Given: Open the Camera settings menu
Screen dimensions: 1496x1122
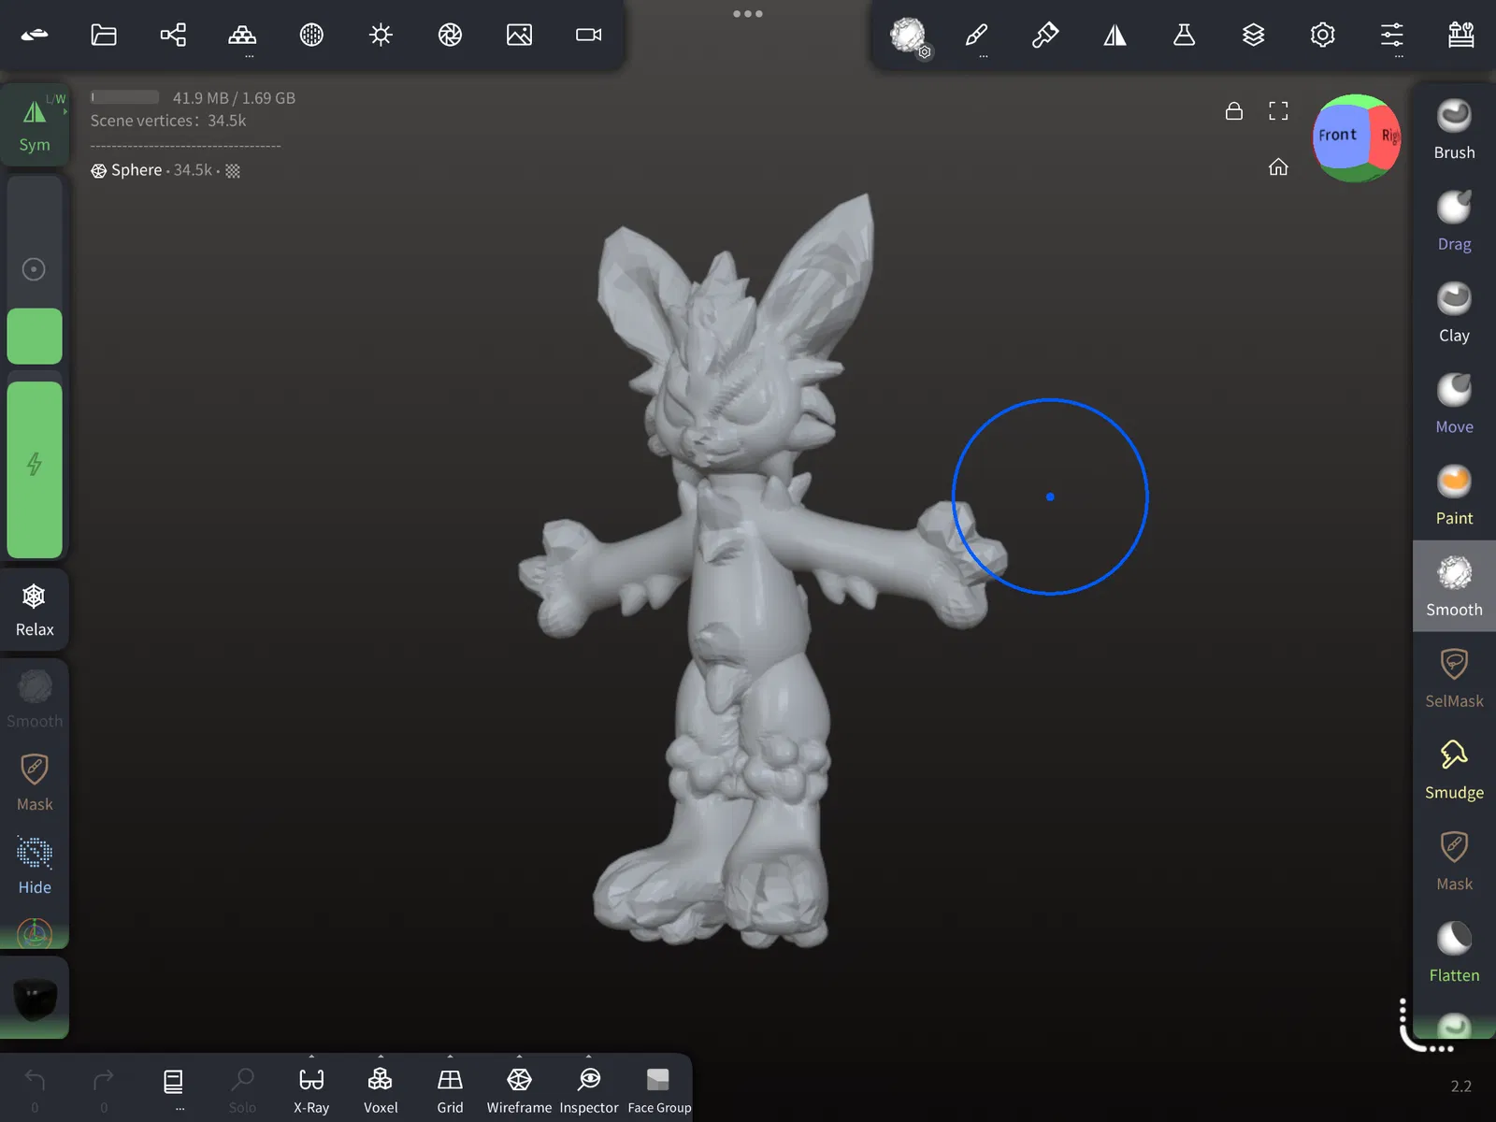Looking at the screenshot, I should (x=588, y=36).
